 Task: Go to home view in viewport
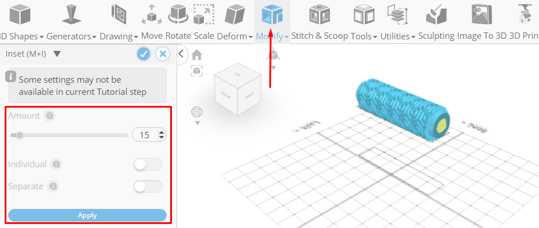197,54
